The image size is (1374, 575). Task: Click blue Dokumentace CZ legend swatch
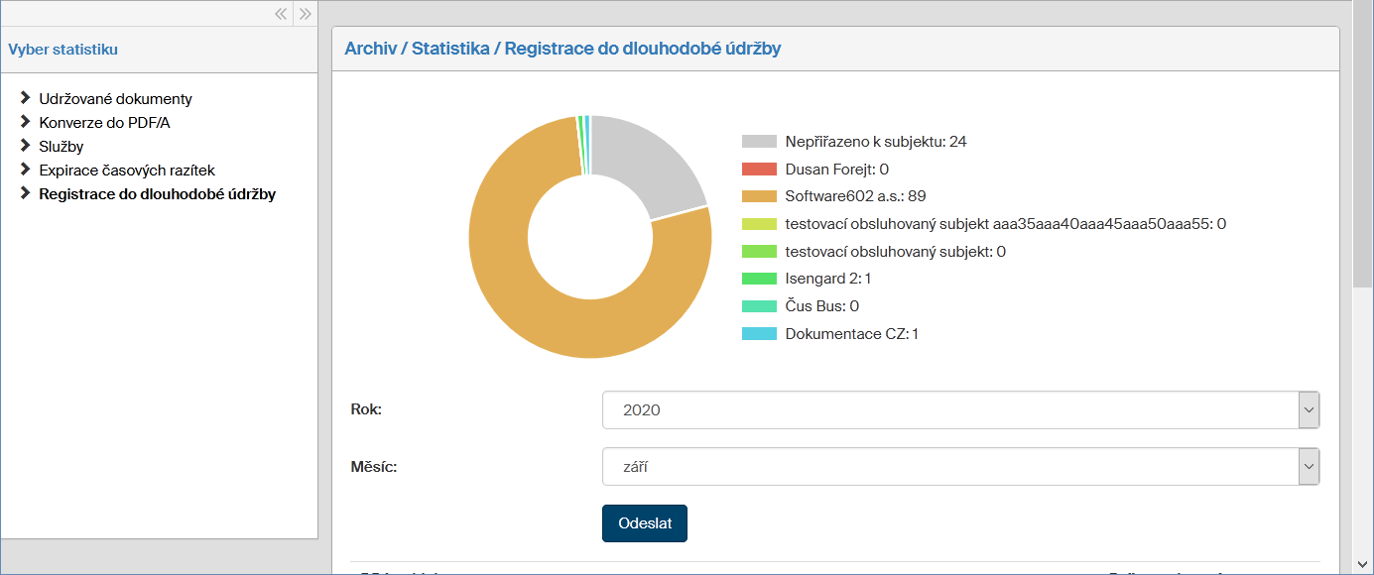pyautogui.click(x=759, y=334)
